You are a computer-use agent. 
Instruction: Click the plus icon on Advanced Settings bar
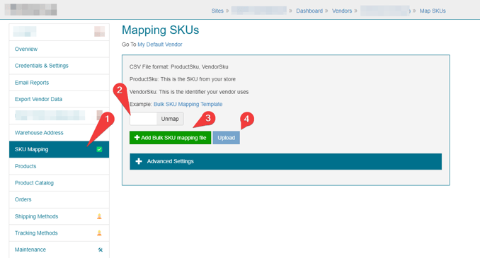click(139, 161)
